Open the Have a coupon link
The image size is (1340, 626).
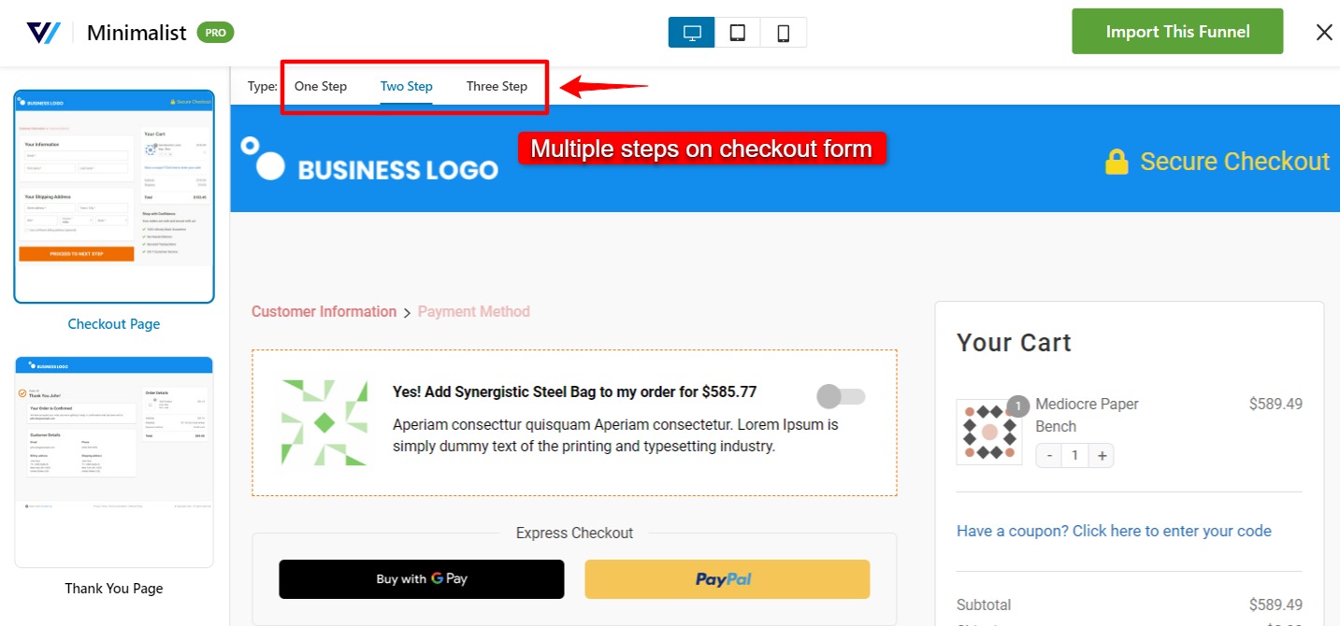point(1114,531)
